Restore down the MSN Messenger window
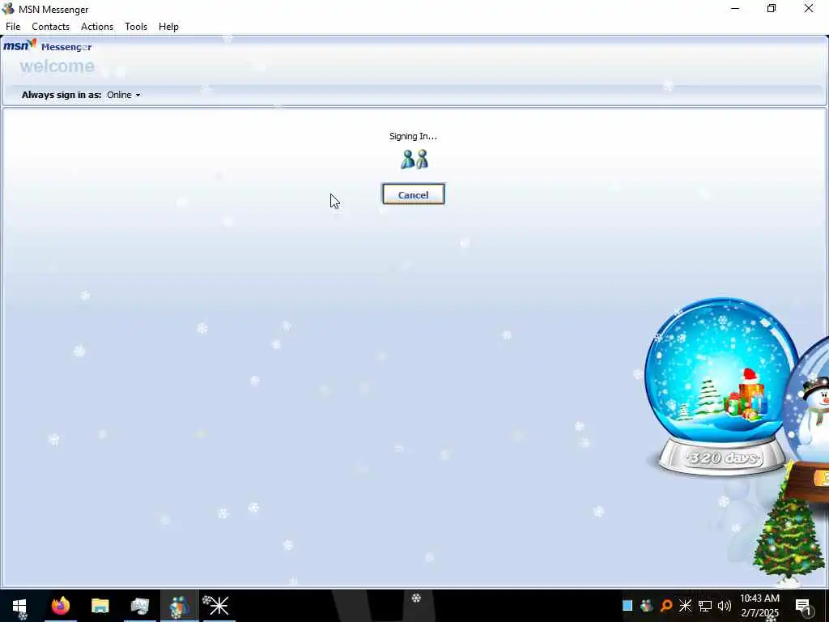Image resolution: width=829 pixels, height=622 pixels. click(772, 8)
